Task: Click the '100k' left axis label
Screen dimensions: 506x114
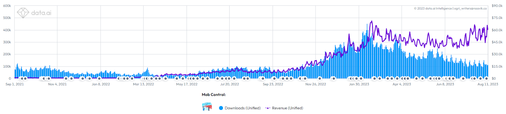Action: click(7, 66)
